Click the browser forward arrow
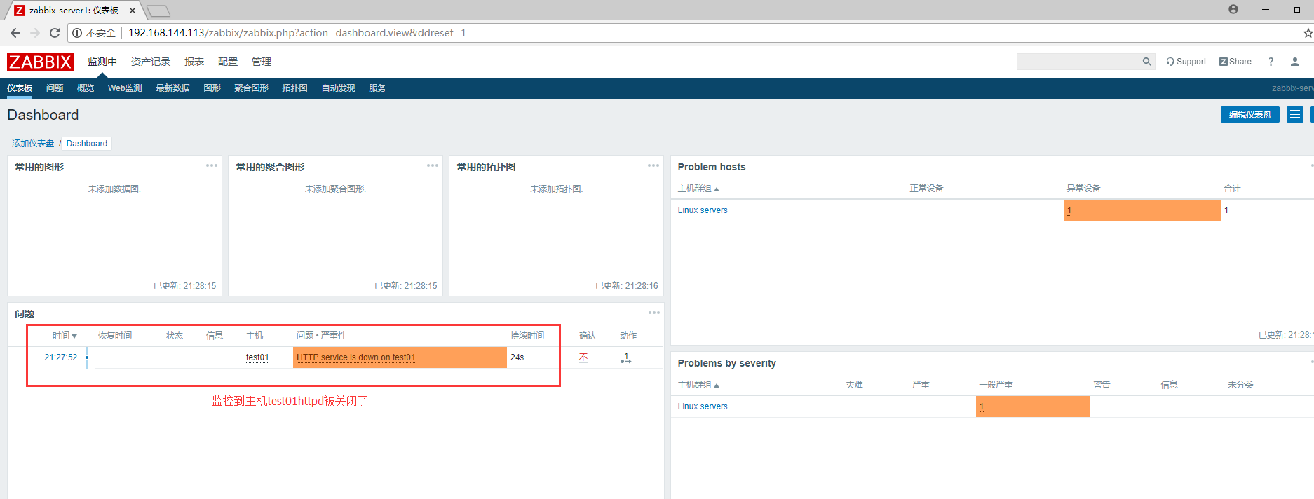The image size is (1314, 499). click(x=35, y=33)
